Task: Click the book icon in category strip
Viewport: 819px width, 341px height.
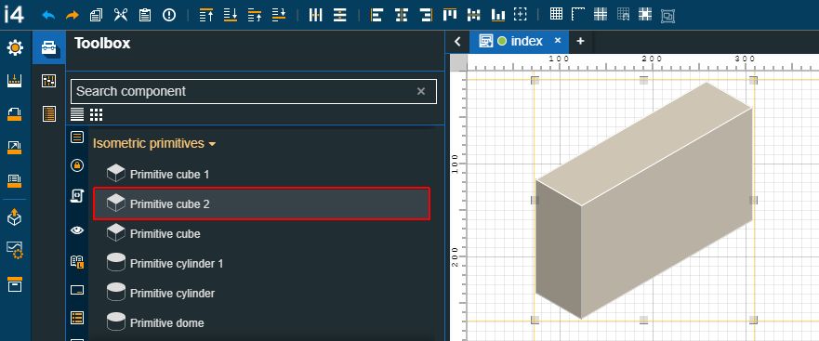Action: (77, 261)
